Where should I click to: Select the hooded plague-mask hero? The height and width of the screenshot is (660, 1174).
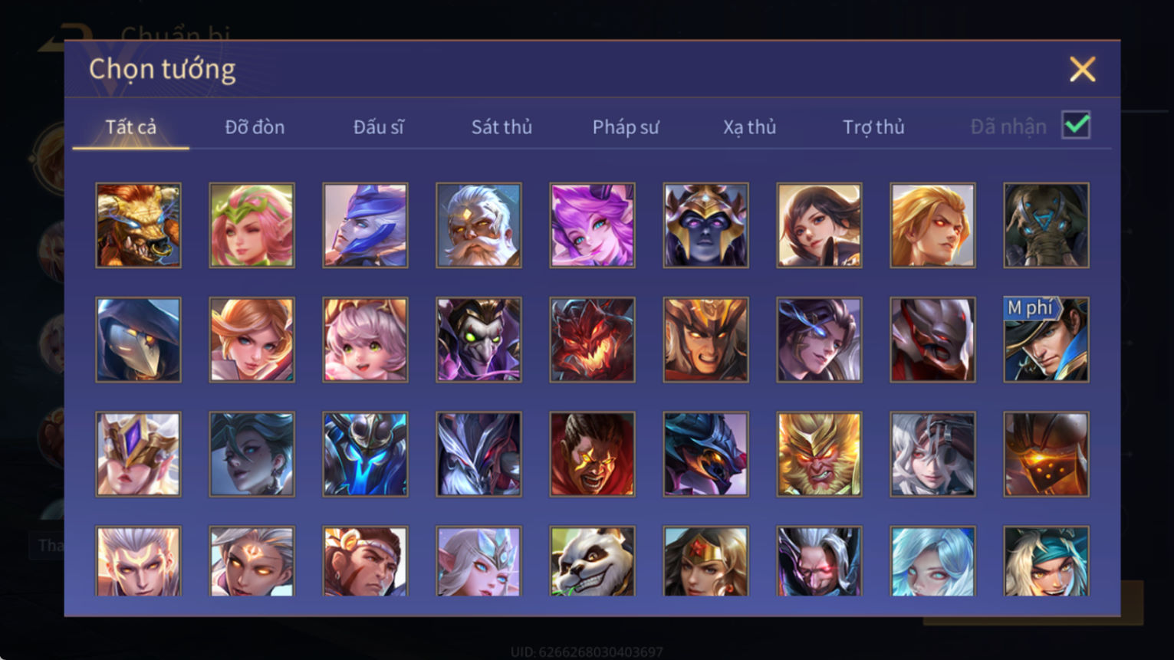coord(138,340)
